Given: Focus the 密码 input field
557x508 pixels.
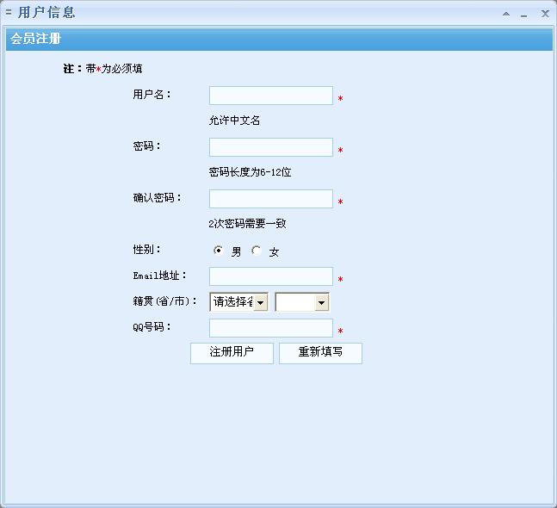Looking at the screenshot, I should coord(270,147).
